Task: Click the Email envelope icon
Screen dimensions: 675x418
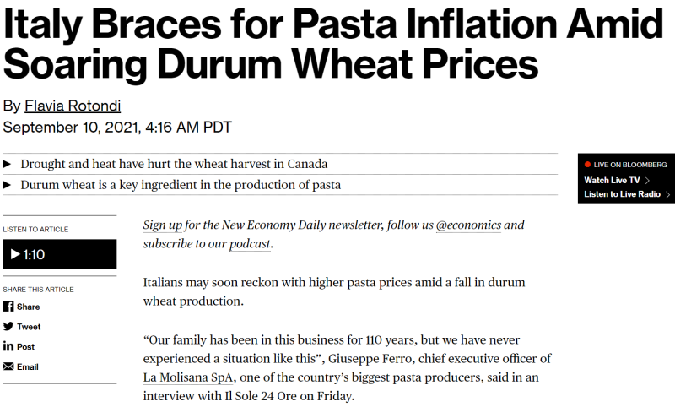Action: 8,366
